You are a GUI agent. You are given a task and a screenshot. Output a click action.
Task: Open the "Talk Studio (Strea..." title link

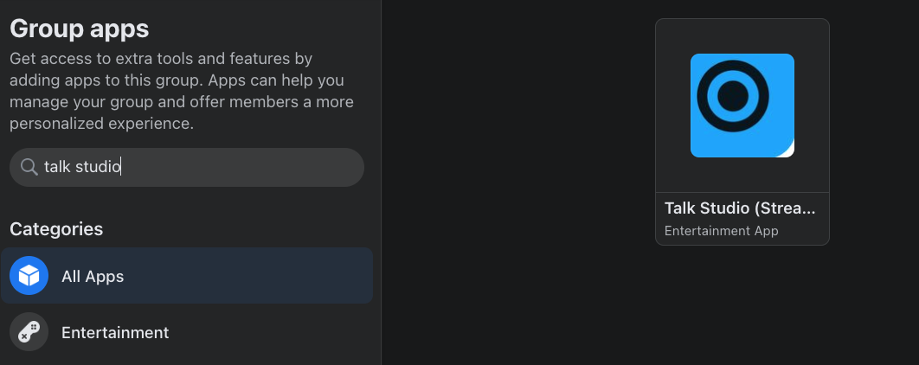point(740,208)
